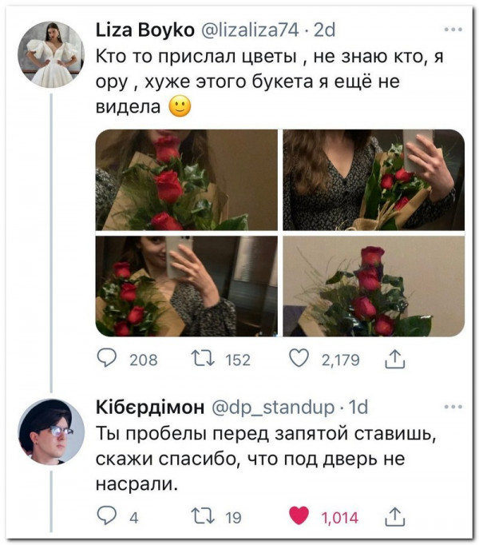Screen dimensions: 479x545
Task: Visit Liza Boyko's profile by name
Action: (x=144, y=30)
